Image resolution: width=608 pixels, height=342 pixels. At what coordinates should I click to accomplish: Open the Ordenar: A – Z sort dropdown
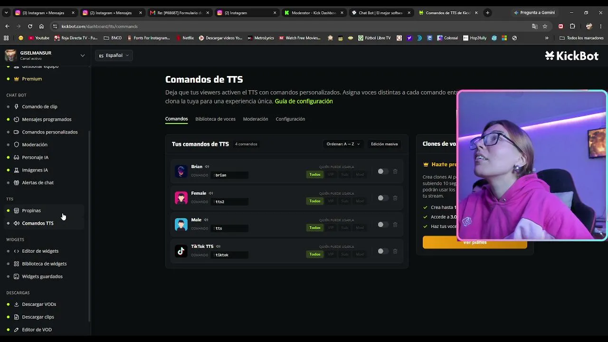(343, 144)
